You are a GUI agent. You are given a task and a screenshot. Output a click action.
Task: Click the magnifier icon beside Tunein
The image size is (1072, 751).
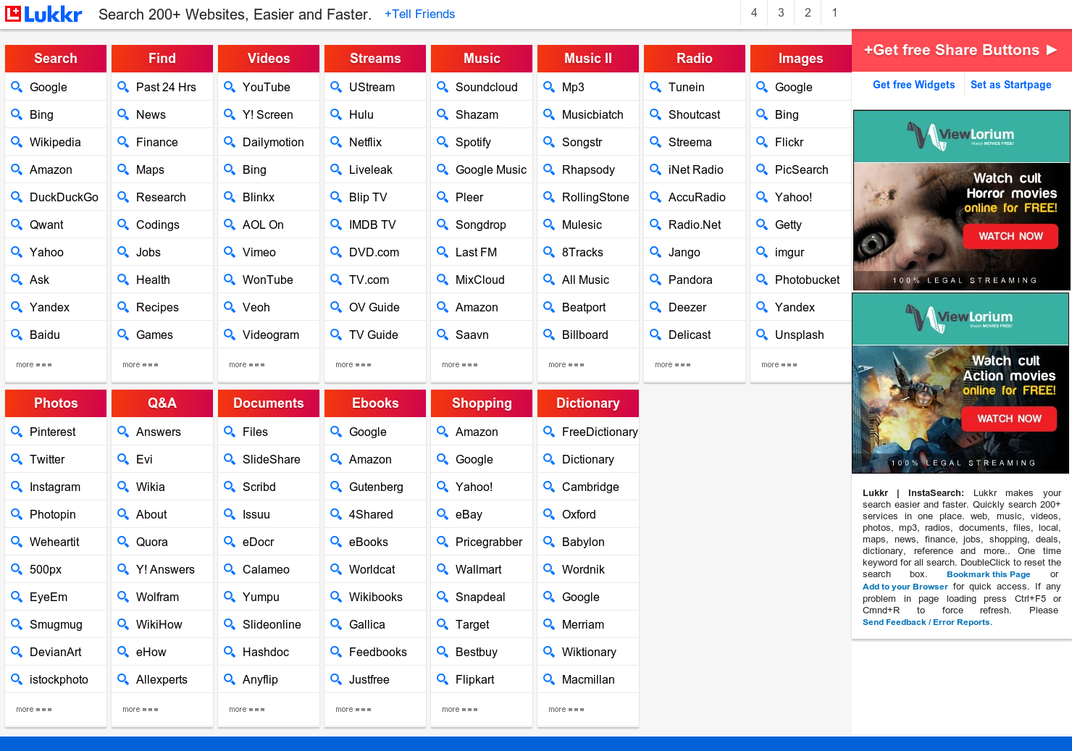point(656,87)
